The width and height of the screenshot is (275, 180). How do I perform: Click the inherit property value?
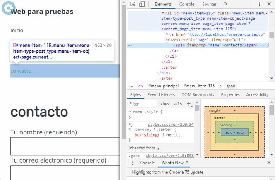(170, 135)
